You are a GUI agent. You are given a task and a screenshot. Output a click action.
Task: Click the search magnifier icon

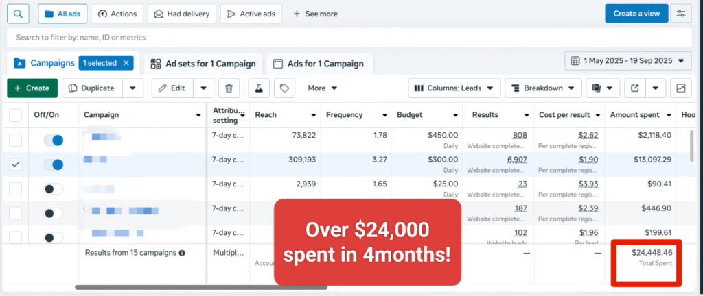pyautogui.click(x=18, y=14)
